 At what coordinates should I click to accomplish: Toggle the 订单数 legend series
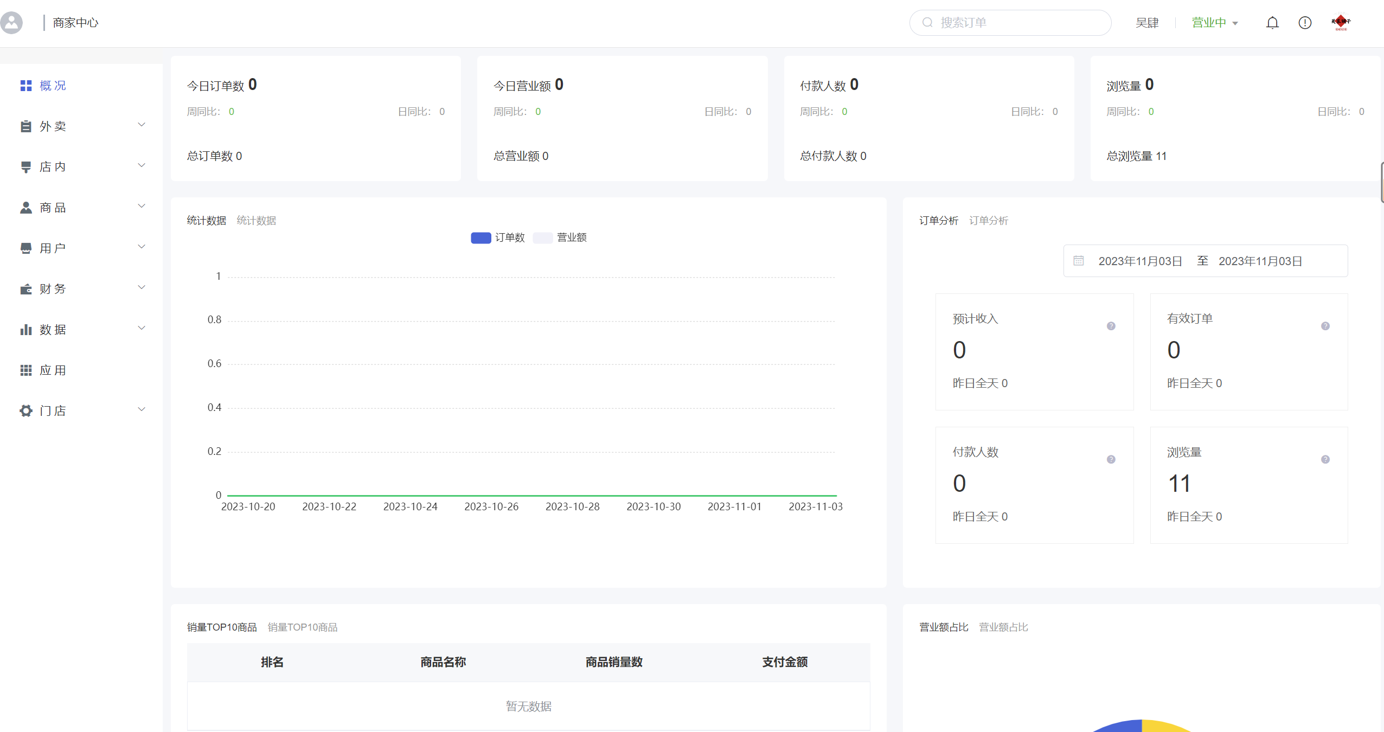498,237
